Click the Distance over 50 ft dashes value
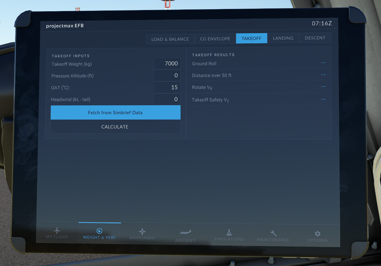The height and width of the screenshot is (266, 381). coord(323,74)
